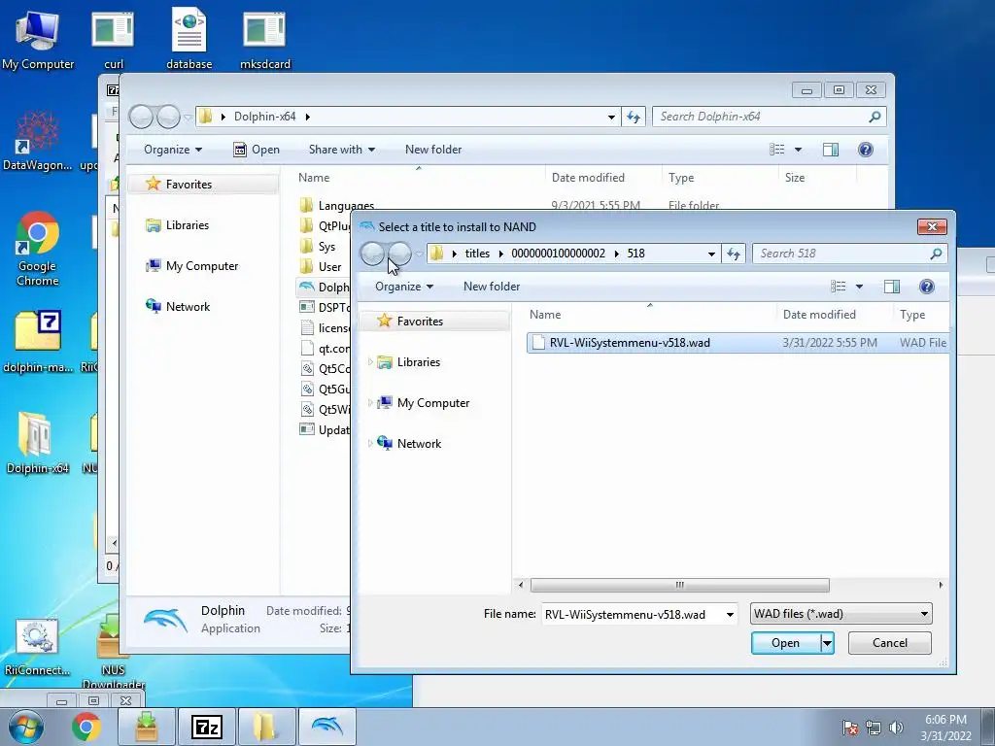Switch to Explorer folder taskbar button
The height and width of the screenshot is (746, 995).
point(266,727)
